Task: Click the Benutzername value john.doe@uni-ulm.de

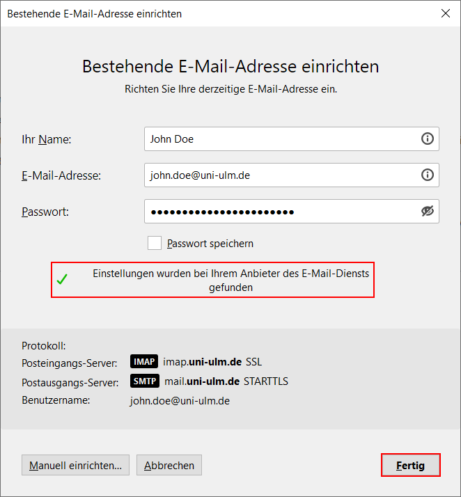Action: pos(180,401)
